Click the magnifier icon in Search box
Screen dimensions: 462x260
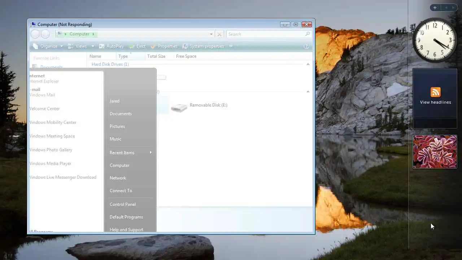(x=308, y=34)
